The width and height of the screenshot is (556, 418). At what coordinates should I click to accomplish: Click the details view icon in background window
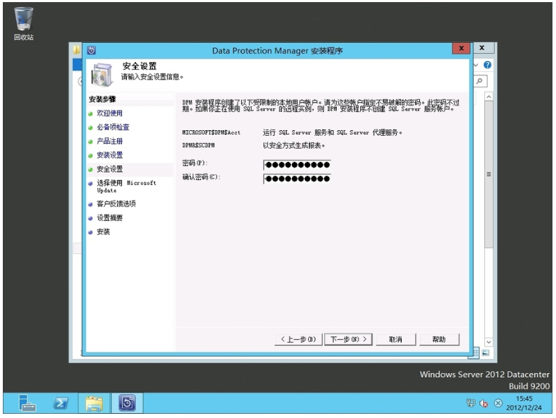(476, 353)
